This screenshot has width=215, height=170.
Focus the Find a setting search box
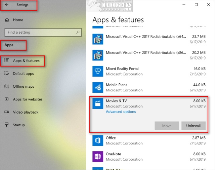pos(43,32)
